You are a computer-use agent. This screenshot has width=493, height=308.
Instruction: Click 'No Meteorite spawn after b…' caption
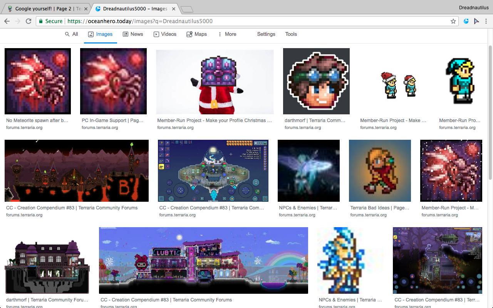37,121
